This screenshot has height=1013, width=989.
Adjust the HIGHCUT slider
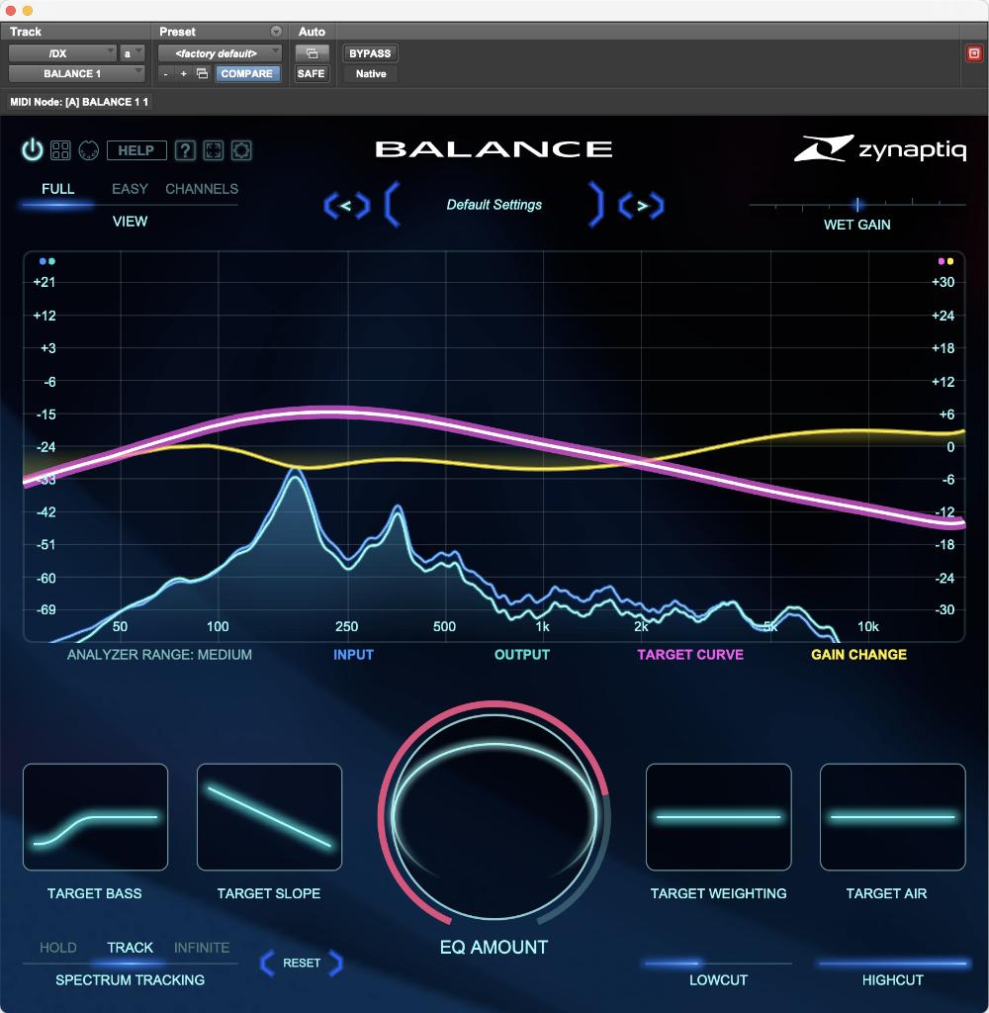[x=892, y=964]
